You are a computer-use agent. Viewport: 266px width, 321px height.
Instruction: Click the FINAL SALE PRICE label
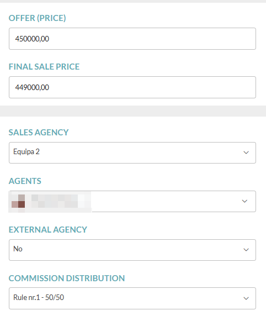[44, 67]
